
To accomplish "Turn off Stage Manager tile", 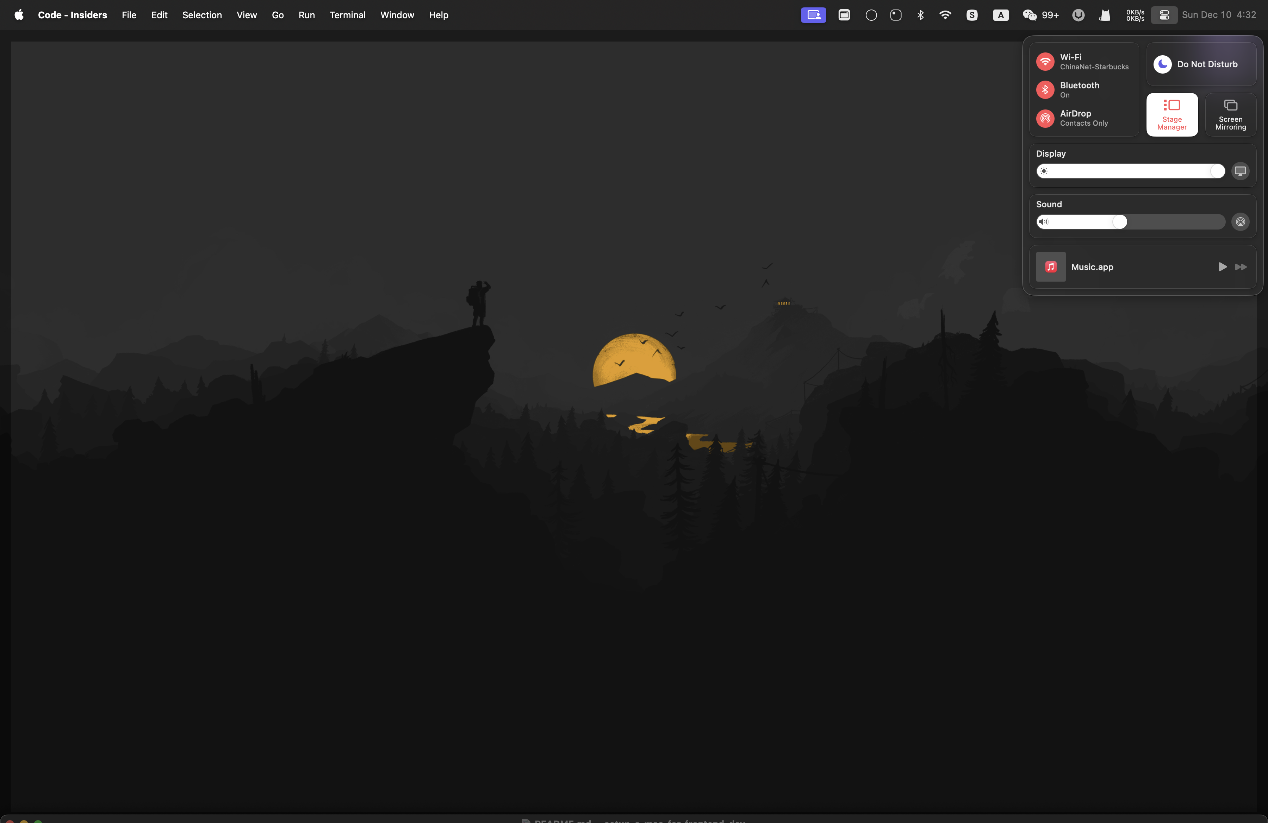I will [x=1171, y=114].
